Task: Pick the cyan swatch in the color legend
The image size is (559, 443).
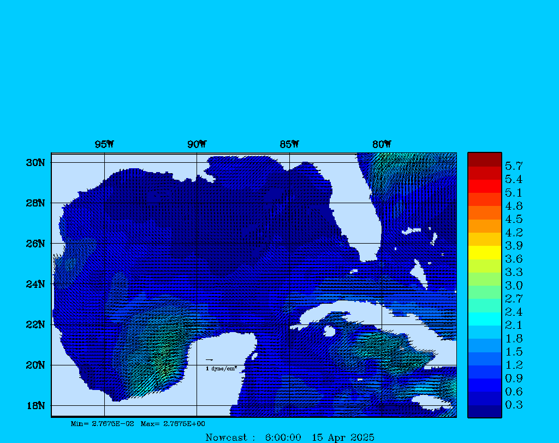Action: tap(484, 319)
